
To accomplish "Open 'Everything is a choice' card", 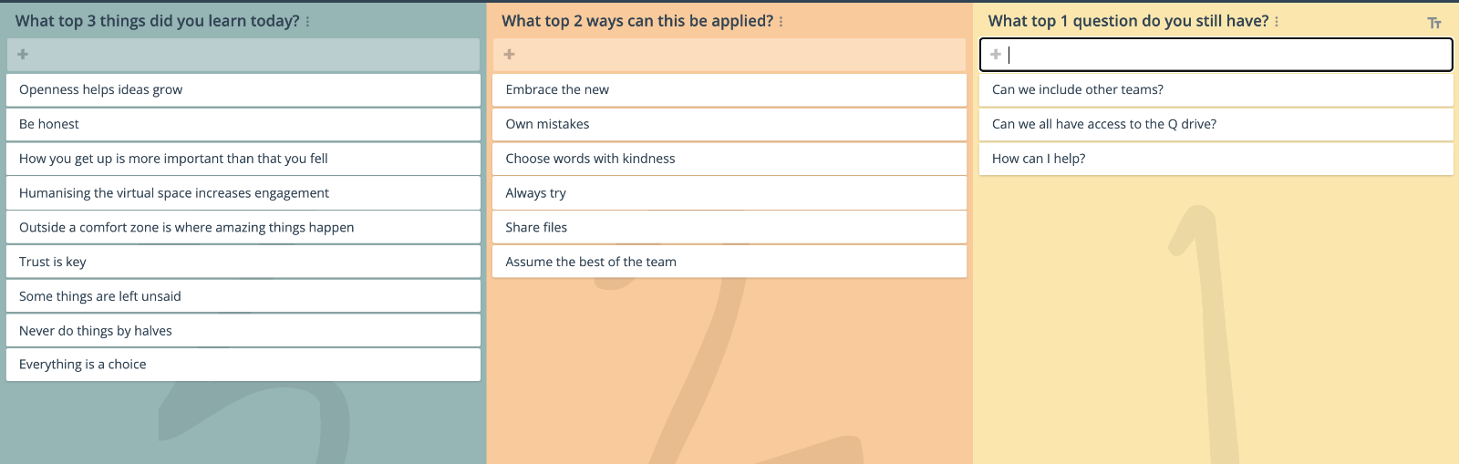I will 243,365.
